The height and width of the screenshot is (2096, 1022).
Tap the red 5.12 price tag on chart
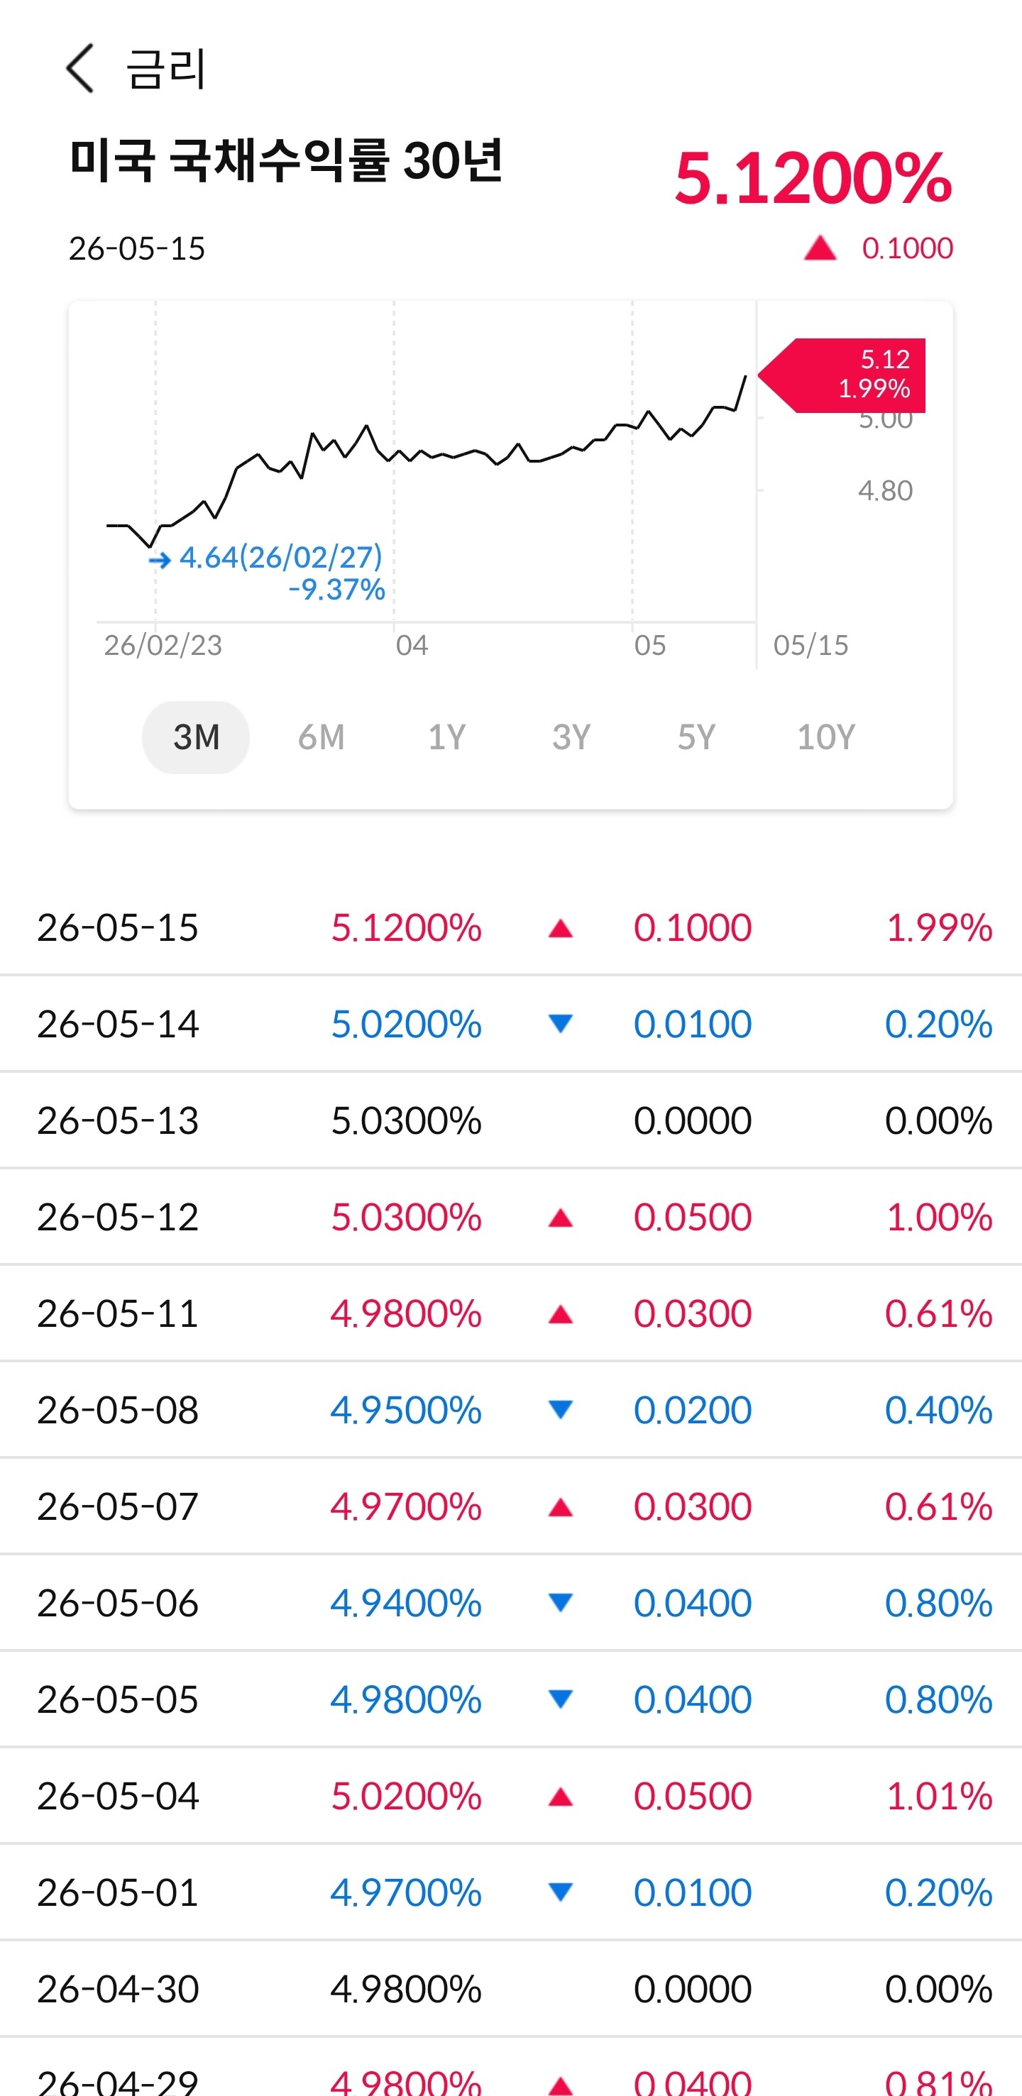point(842,375)
